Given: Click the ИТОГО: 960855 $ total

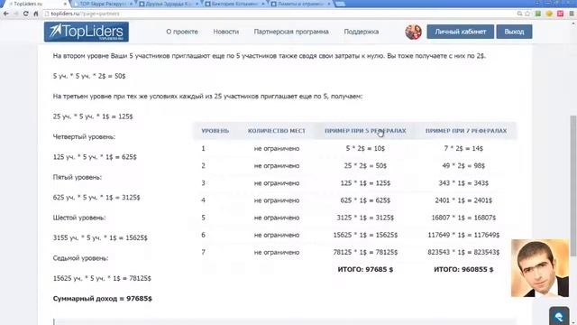Looking at the screenshot, I should coord(463,270).
